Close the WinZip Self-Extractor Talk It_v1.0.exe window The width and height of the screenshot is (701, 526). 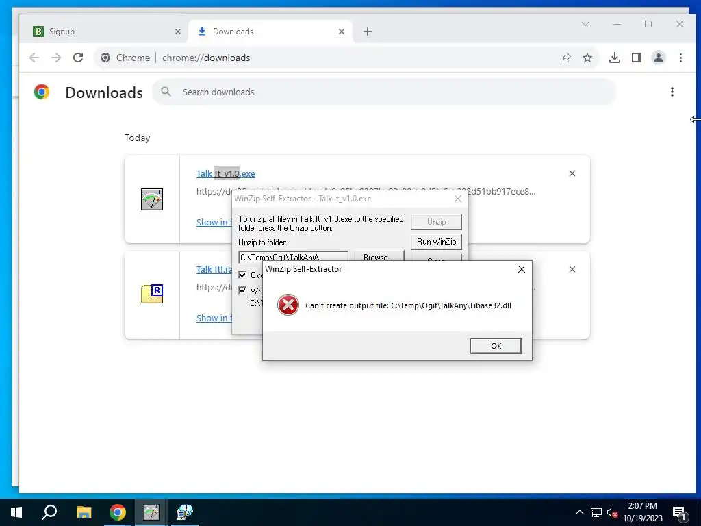458,199
